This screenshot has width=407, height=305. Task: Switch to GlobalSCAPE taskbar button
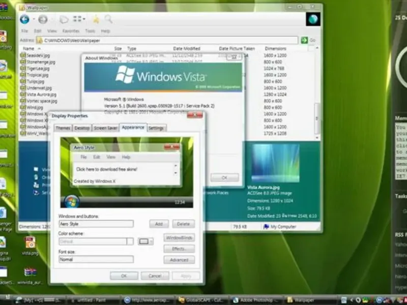[201, 300]
